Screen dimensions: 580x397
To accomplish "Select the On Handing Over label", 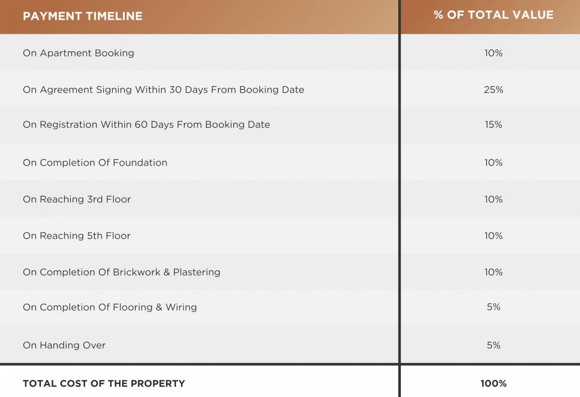I will click(64, 345).
